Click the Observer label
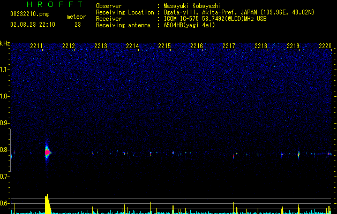Screen dimensions: 337x214 point(109,6)
